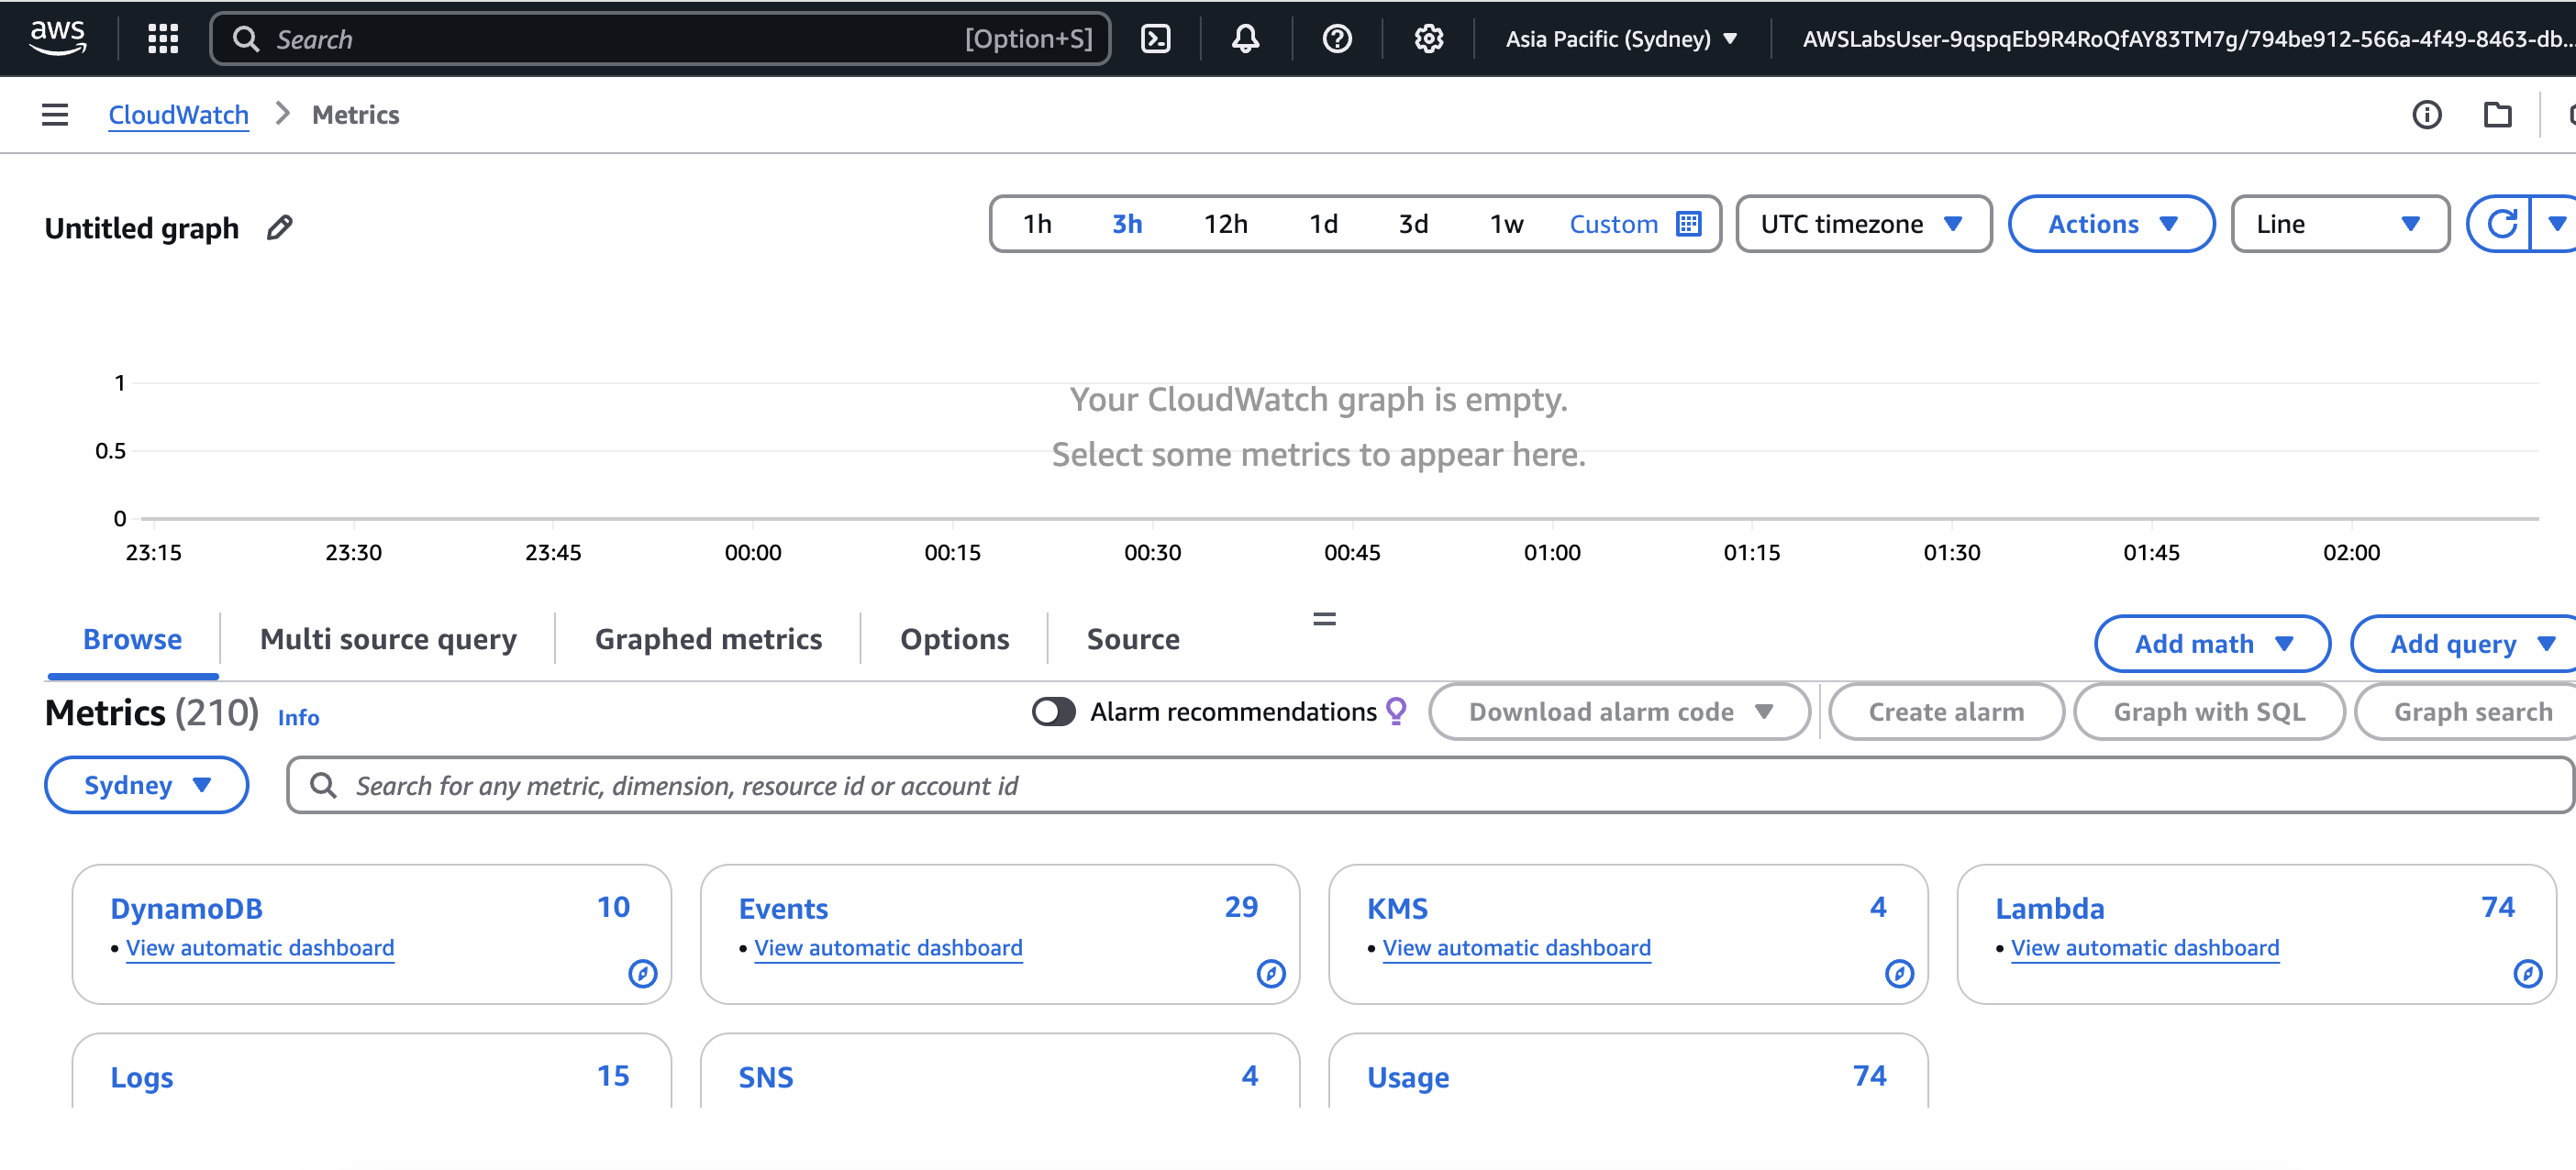The image size is (2576, 1170).
Task: View automatic dashboard for KMS
Action: [x=1516, y=947]
